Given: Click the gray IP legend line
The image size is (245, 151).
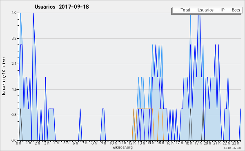Looking at the screenshot, I should 217,10.
